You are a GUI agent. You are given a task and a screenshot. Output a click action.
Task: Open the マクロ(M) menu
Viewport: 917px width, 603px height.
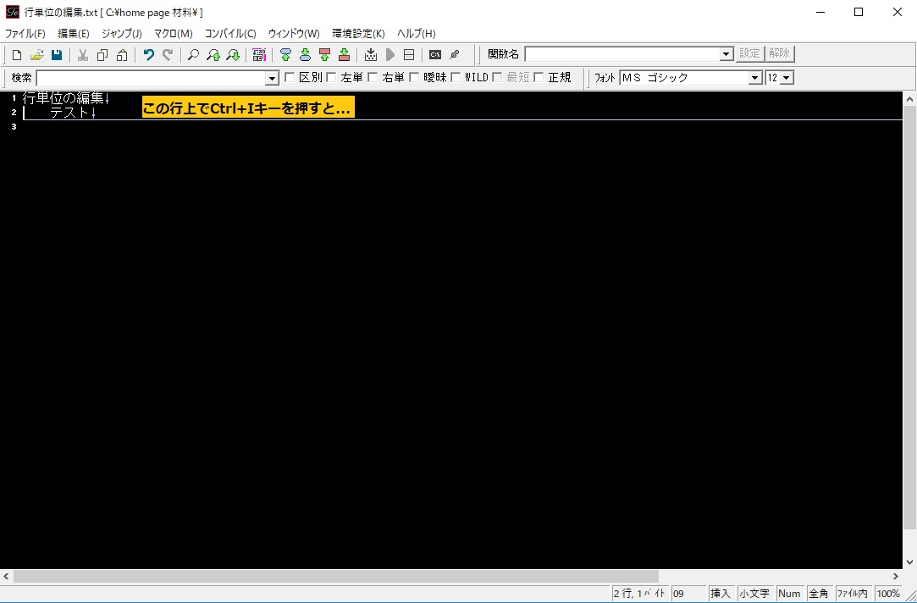point(173,33)
